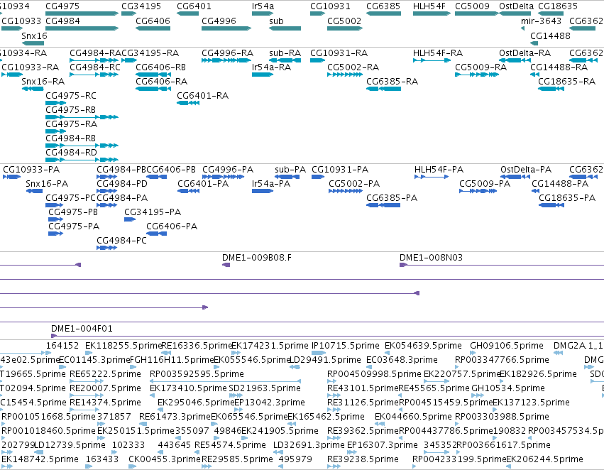Screen dimensions: 604x470
Task: Select the OstDelta-PA protein label
Action: (526, 170)
